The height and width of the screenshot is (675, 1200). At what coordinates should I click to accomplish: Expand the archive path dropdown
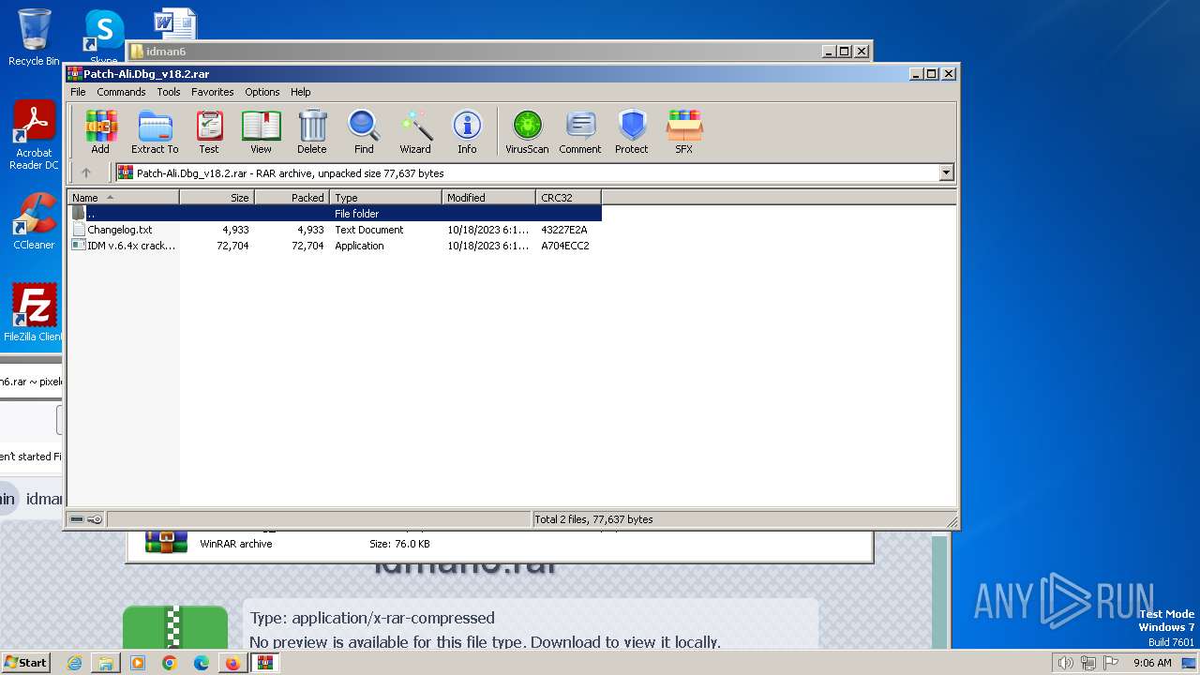(946, 172)
